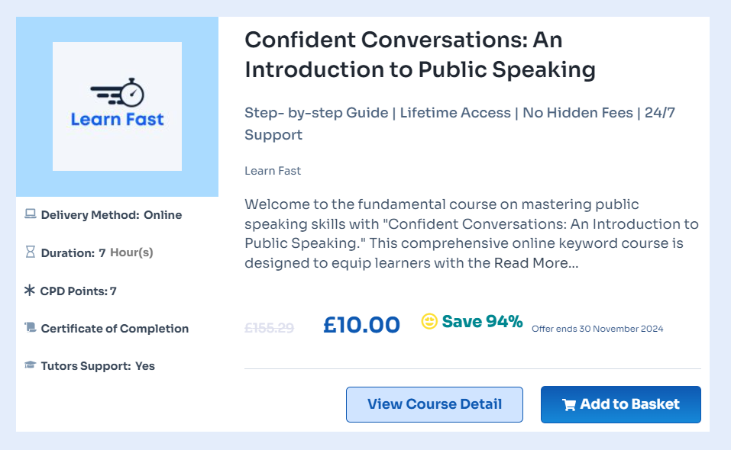Click the crossed-out £155.29 original price
Screen dimensions: 731x450
tap(269, 328)
